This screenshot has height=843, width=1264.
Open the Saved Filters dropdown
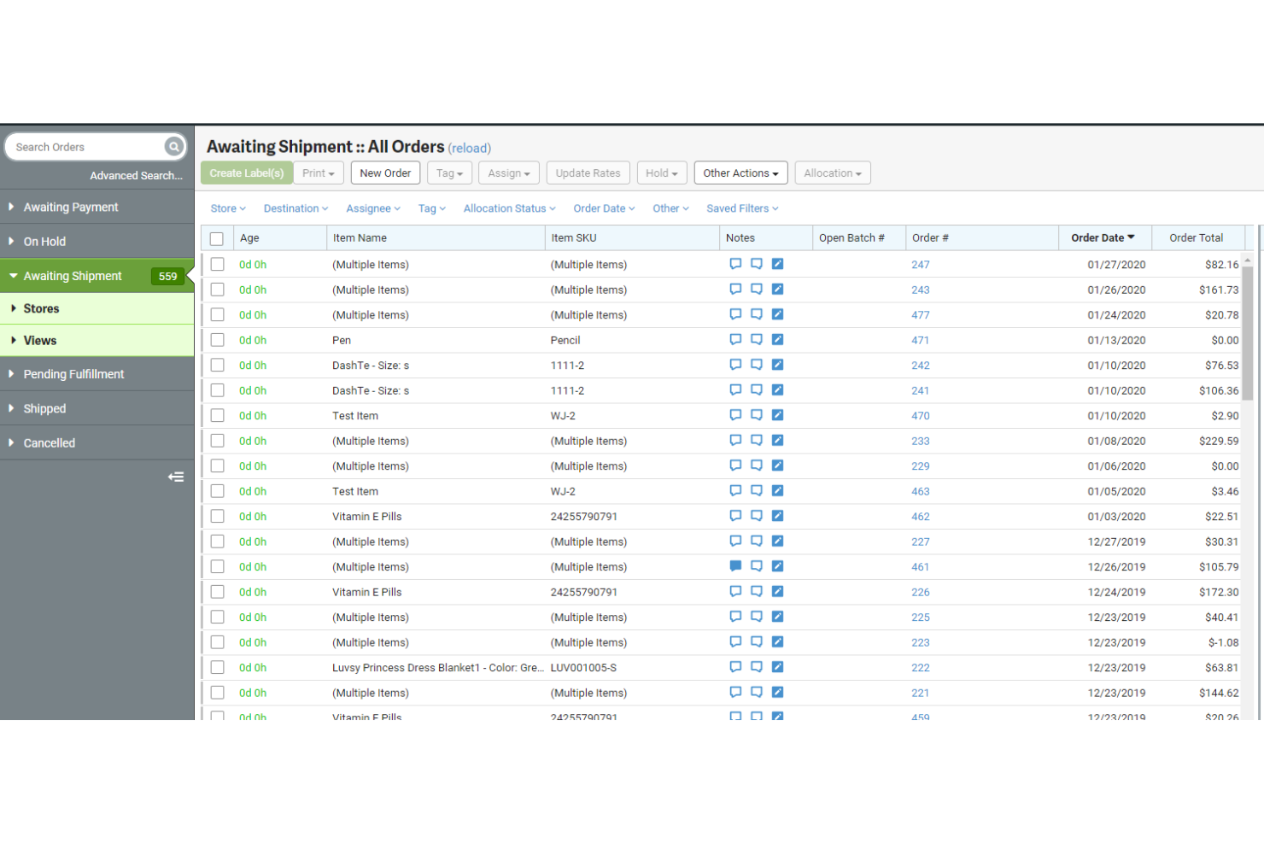coord(742,208)
